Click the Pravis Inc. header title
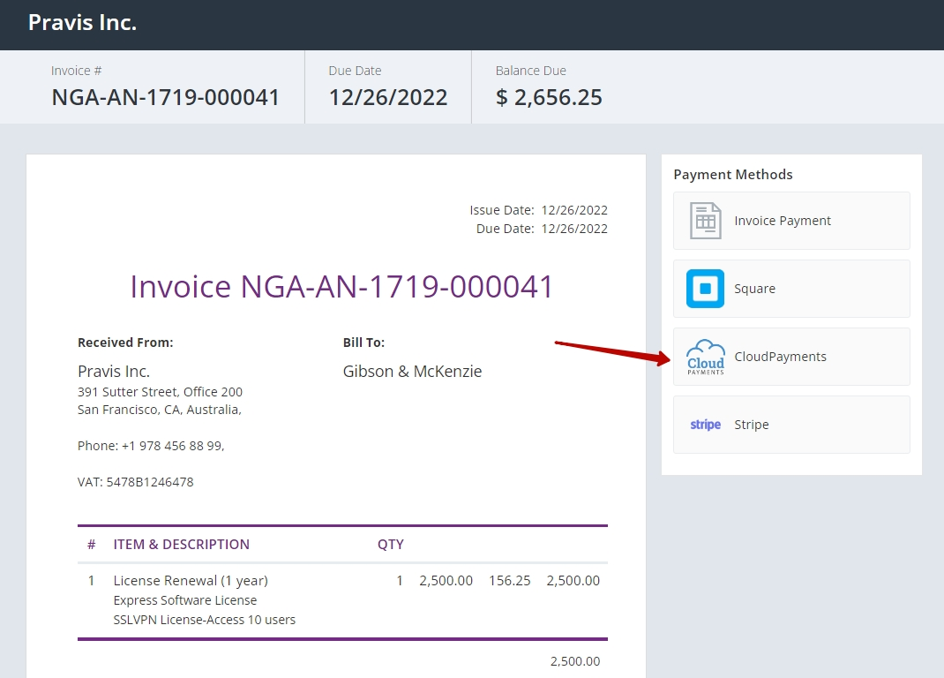Image resolution: width=944 pixels, height=678 pixels. [82, 23]
